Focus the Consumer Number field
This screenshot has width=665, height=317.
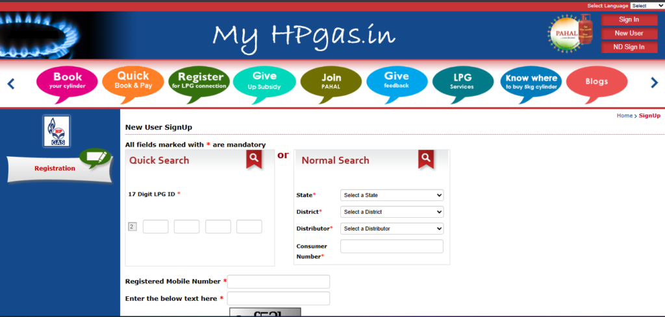tap(392, 246)
